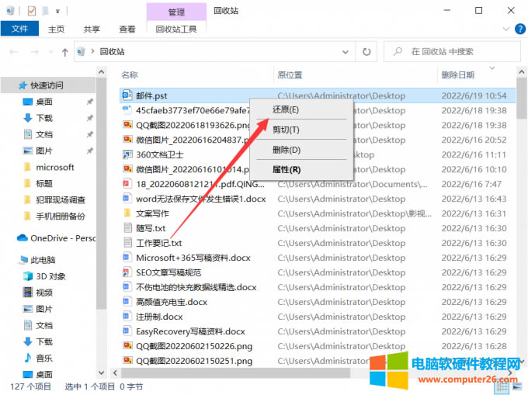Select the file 工作要记.txt
528x395 pixels.
click(159, 243)
